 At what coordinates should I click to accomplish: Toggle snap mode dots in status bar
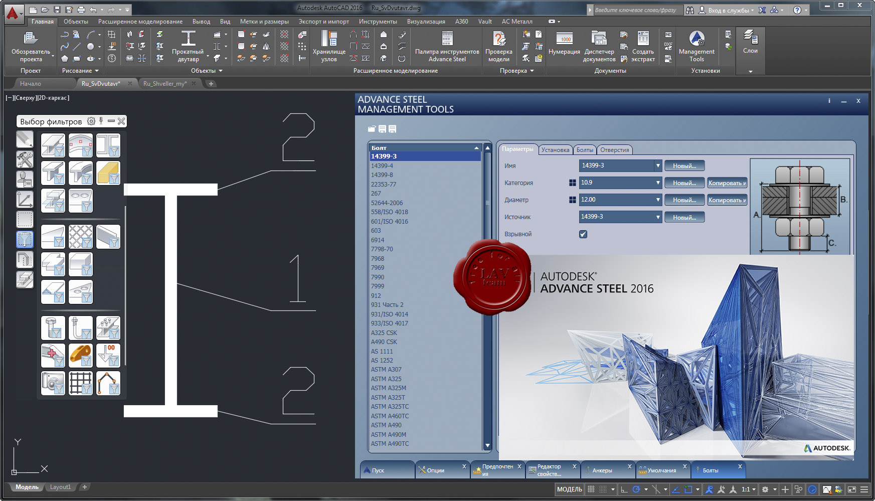[x=603, y=489]
